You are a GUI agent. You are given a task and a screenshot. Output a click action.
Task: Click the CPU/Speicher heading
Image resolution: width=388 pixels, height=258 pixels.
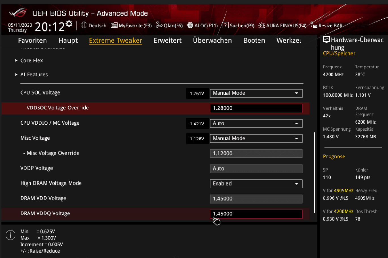(339, 53)
